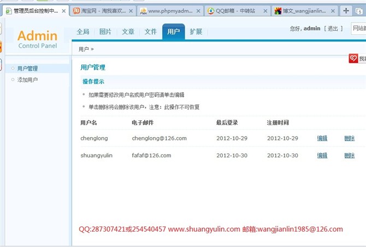Image resolution: width=366 pixels, height=247 pixels.
Task: Click the 退出 logout link
Action: pyautogui.click(x=333, y=28)
